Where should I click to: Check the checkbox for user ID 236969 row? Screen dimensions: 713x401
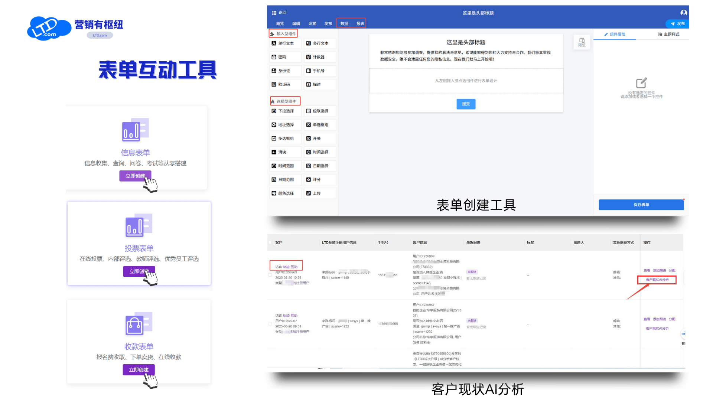click(x=270, y=275)
